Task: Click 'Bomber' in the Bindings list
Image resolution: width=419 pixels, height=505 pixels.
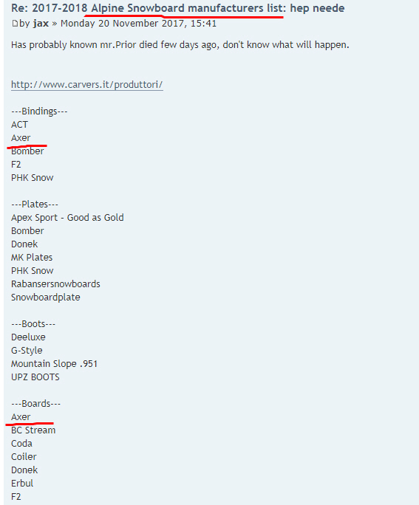Action: point(27,151)
